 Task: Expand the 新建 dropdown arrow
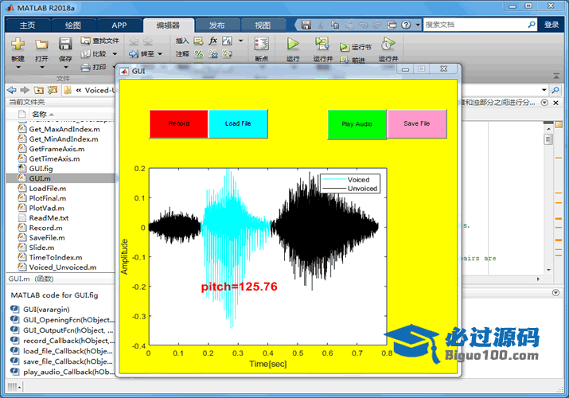[18, 67]
